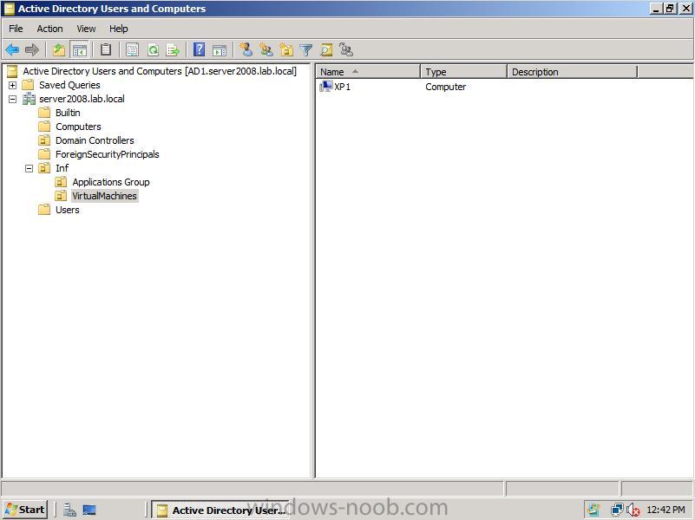The height and width of the screenshot is (520, 695).
Task: Select the Builtin container
Action: pyautogui.click(x=68, y=113)
